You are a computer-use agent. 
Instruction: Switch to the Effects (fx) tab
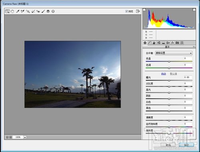pos(173,43)
